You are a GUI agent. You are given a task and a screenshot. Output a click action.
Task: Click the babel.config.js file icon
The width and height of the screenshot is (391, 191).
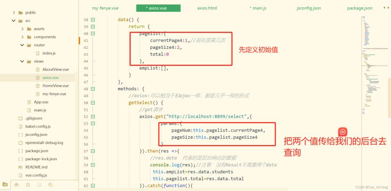pos(21,127)
